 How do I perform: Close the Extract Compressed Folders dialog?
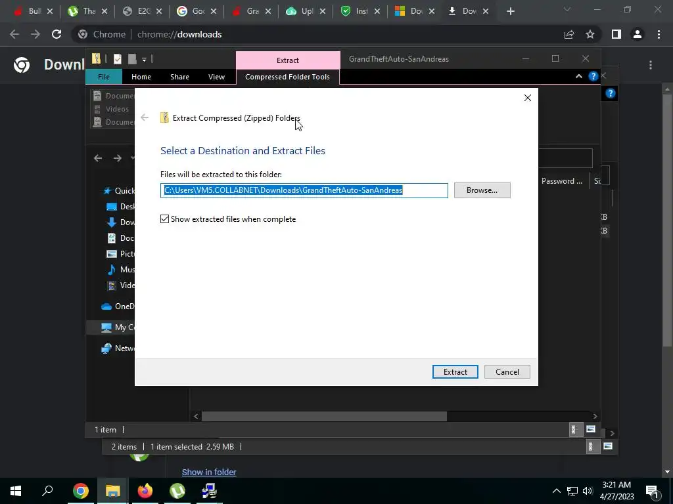click(x=528, y=98)
